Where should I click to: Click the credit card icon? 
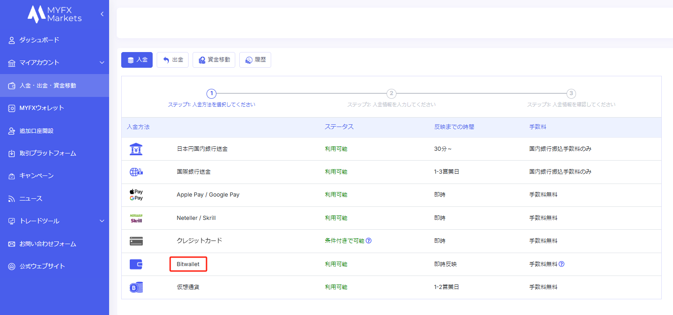(136, 241)
